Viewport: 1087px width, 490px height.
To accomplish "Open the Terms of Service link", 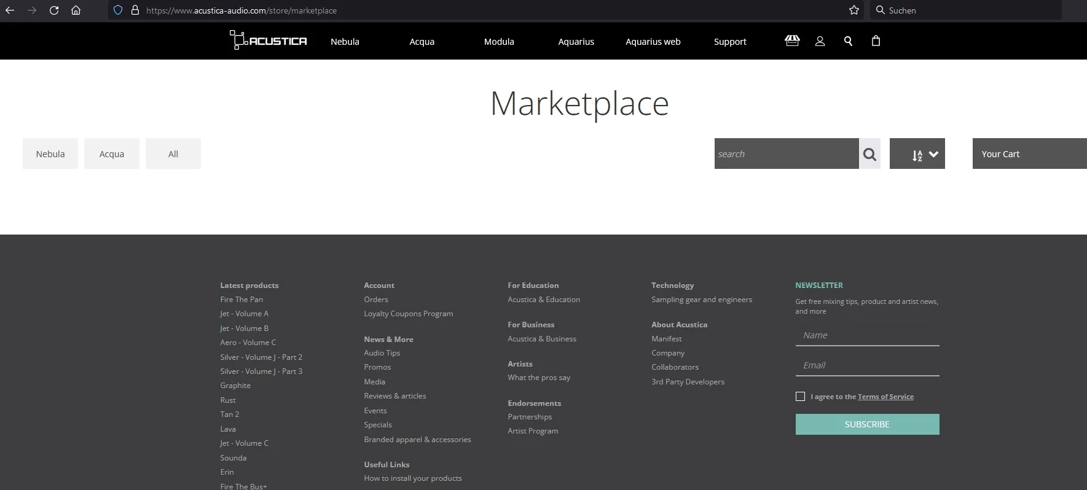I will 885,397.
